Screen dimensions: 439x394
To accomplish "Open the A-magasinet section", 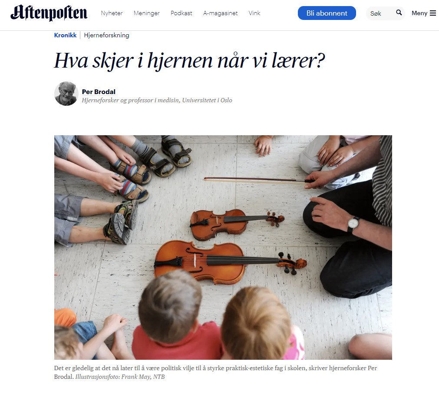I will pos(220,13).
